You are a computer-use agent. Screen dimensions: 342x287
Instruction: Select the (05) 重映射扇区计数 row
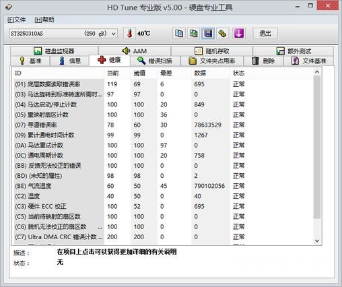click(x=130, y=115)
